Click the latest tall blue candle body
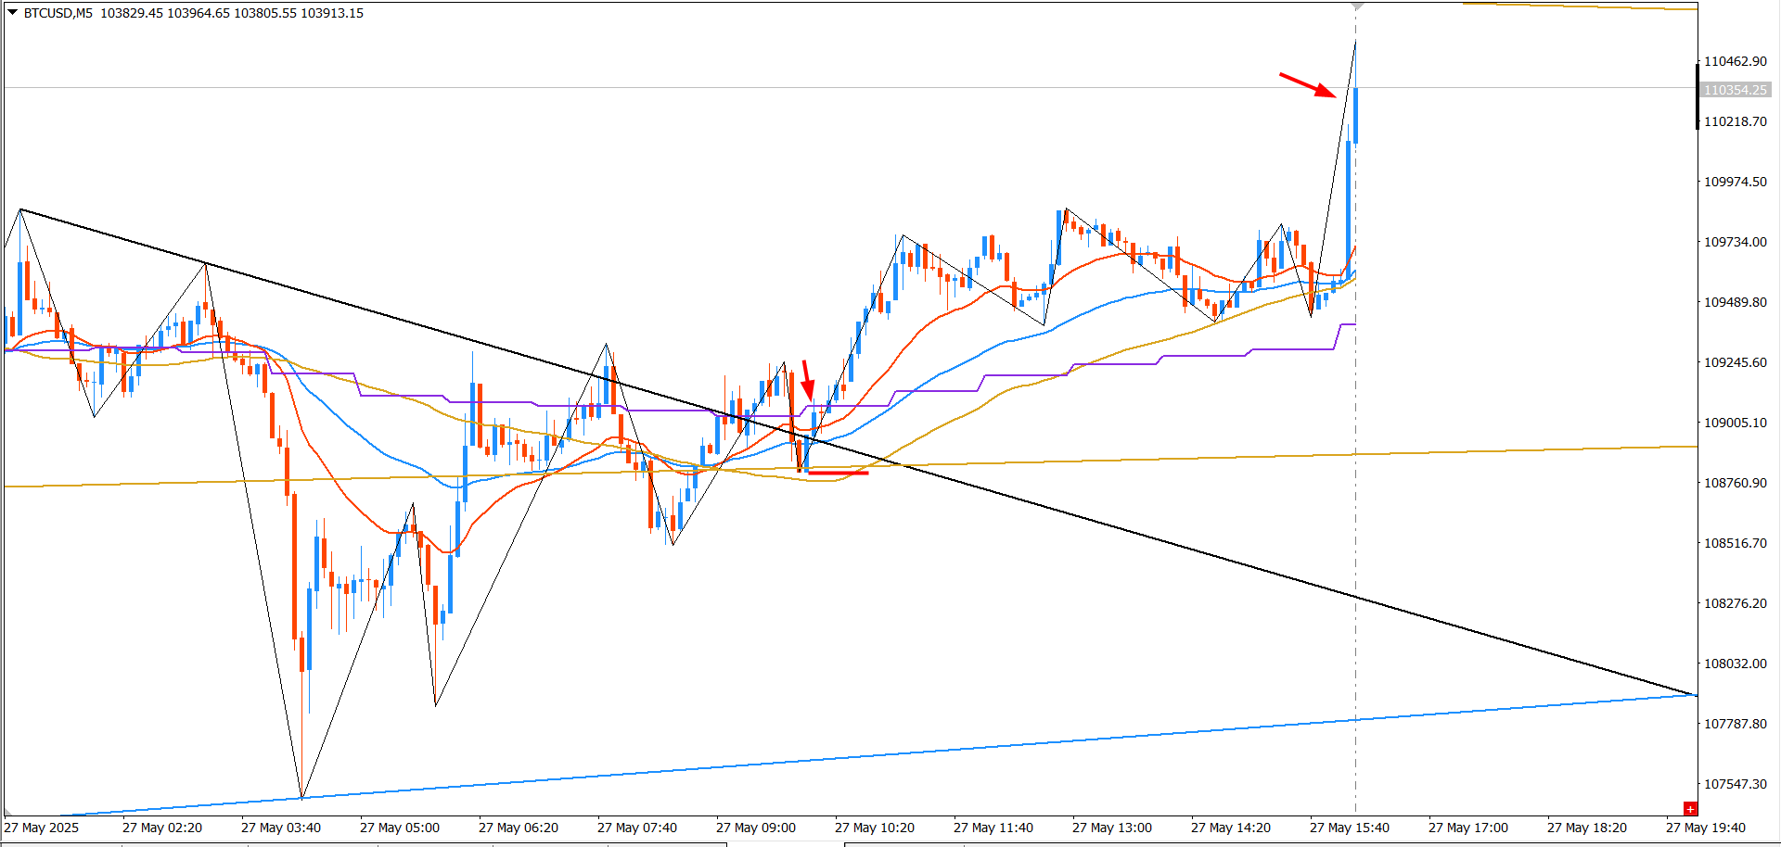1781x847 pixels. [x=1356, y=116]
